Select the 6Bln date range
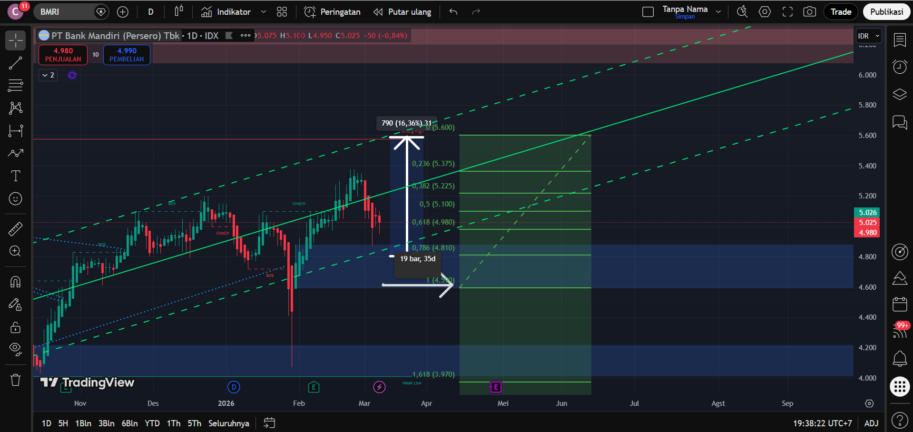The height and width of the screenshot is (432, 913). coord(129,423)
